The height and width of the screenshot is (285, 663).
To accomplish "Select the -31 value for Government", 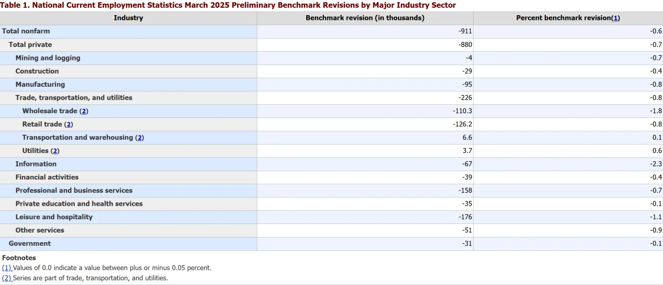I will (x=467, y=244).
